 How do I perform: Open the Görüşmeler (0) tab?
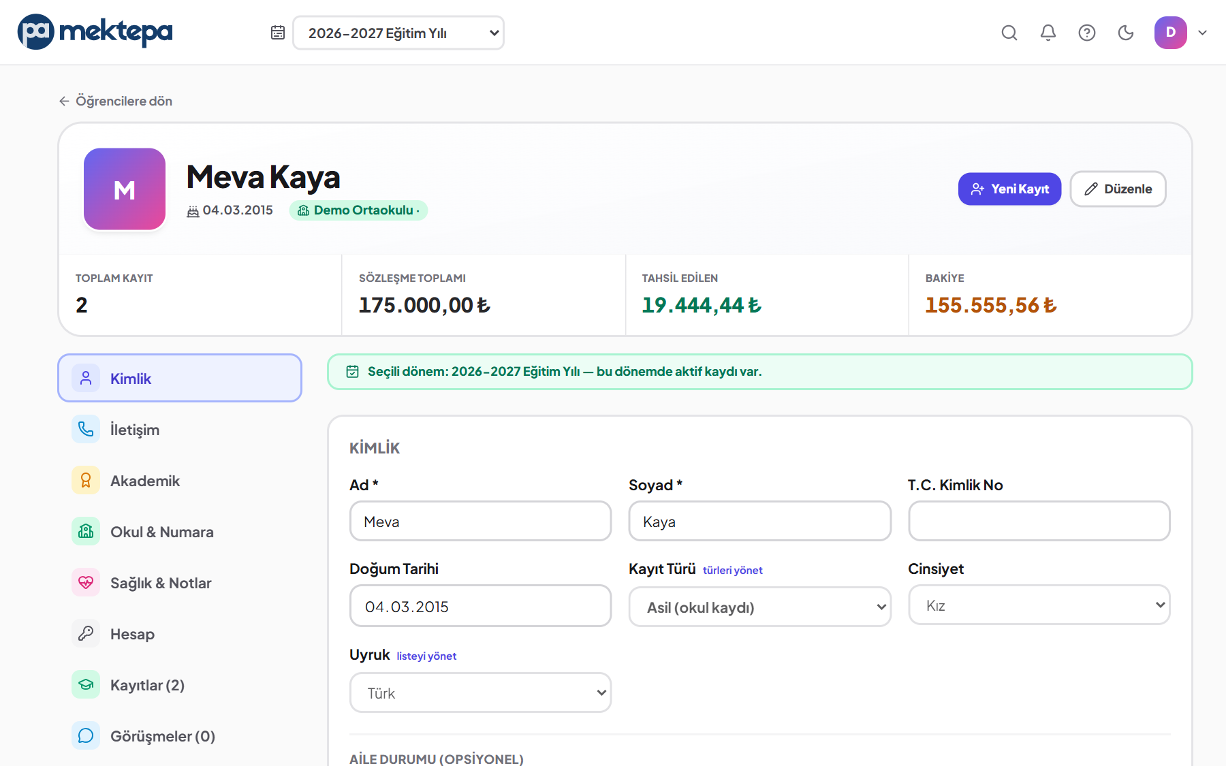pos(180,735)
